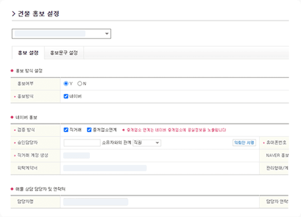Click the 승인담당자 text input field
Screen dimensions: 301x217
point(82,143)
